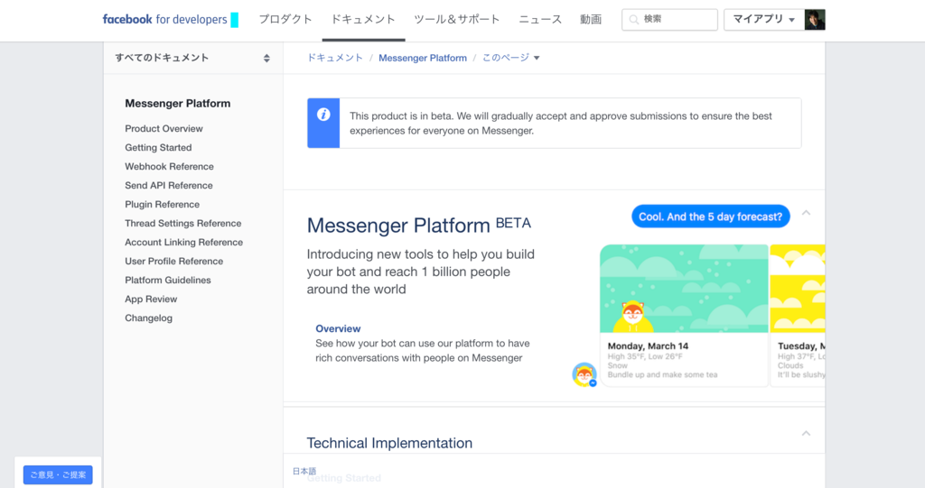Open the user profile avatar
Viewport: 925px width, 488px height.
pyautogui.click(x=815, y=20)
